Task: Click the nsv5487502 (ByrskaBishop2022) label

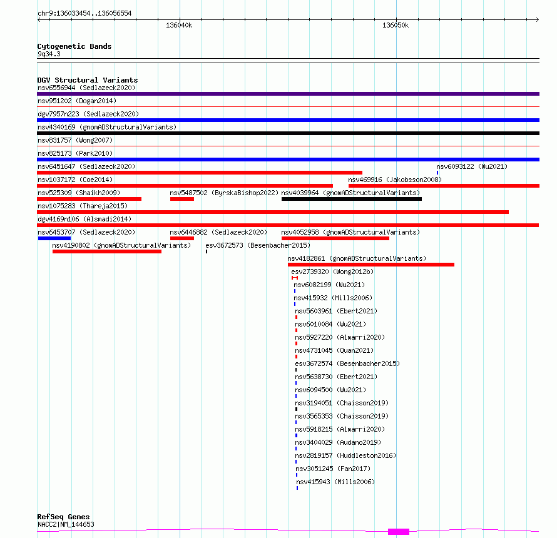Action: (224, 193)
